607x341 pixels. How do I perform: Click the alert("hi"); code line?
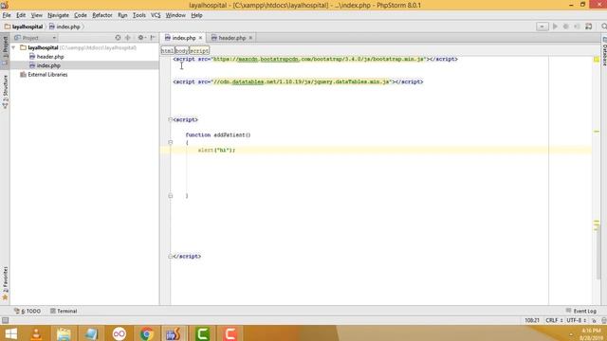click(x=216, y=150)
